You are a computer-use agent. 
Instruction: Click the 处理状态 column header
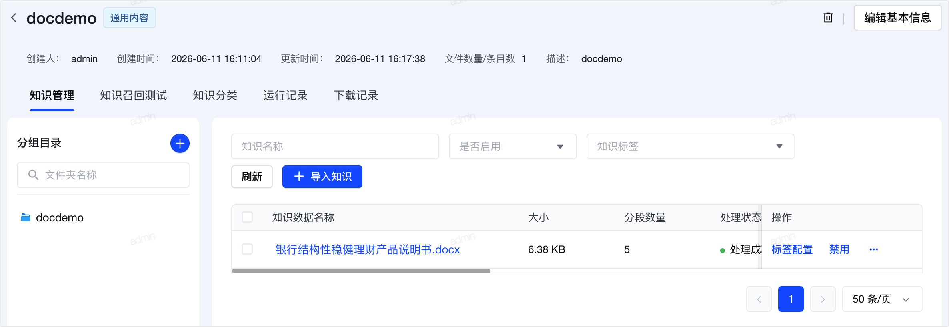tap(741, 217)
